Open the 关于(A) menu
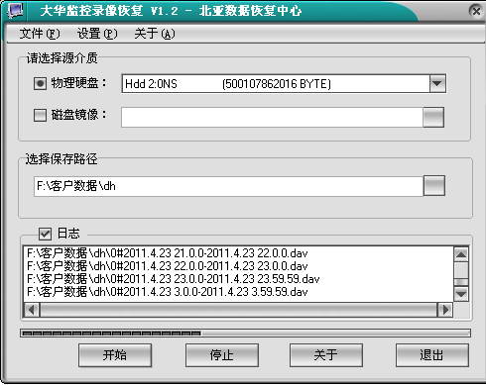Viewport: 486px width, 385px height. point(155,34)
